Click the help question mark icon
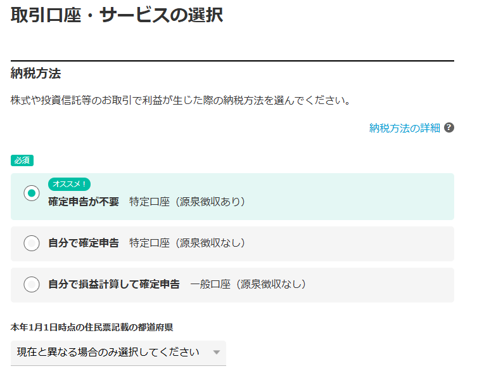477x385 pixels. pyautogui.click(x=449, y=127)
